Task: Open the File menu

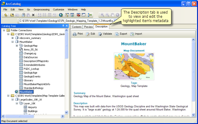Action: coord(5,9)
